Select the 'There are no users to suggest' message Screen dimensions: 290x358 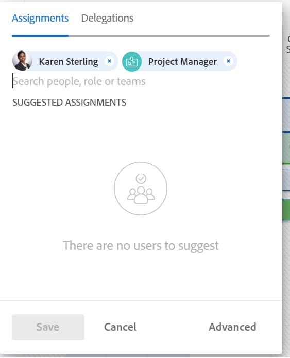pyautogui.click(x=141, y=246)
